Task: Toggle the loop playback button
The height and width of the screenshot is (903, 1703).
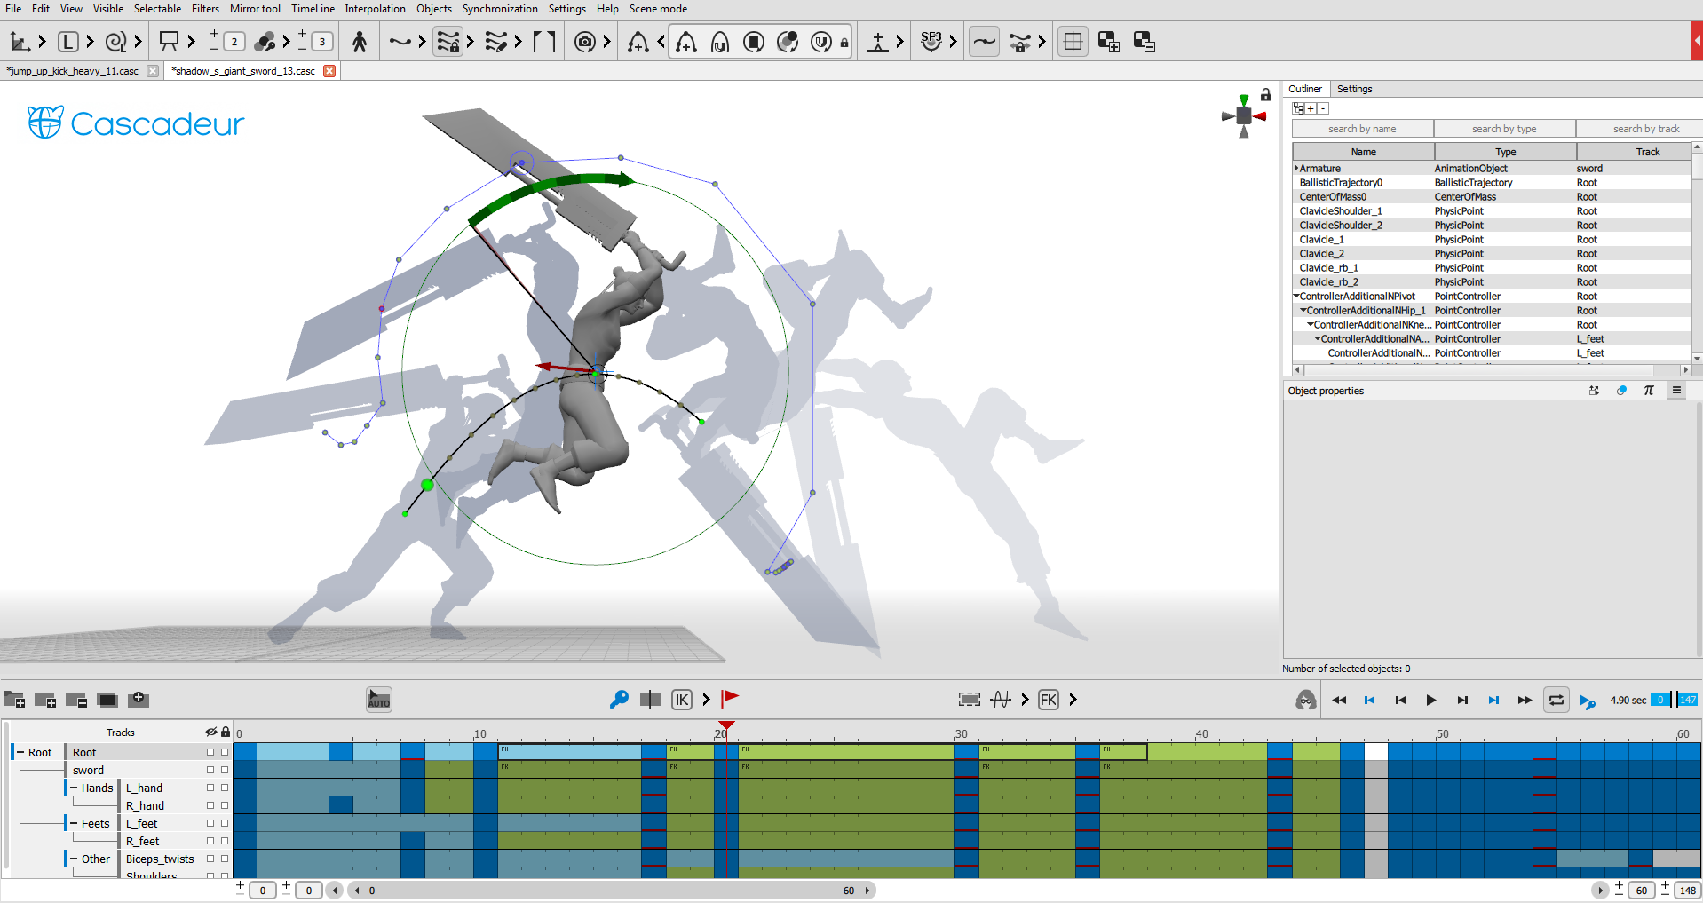Action: pos(1556,700)
